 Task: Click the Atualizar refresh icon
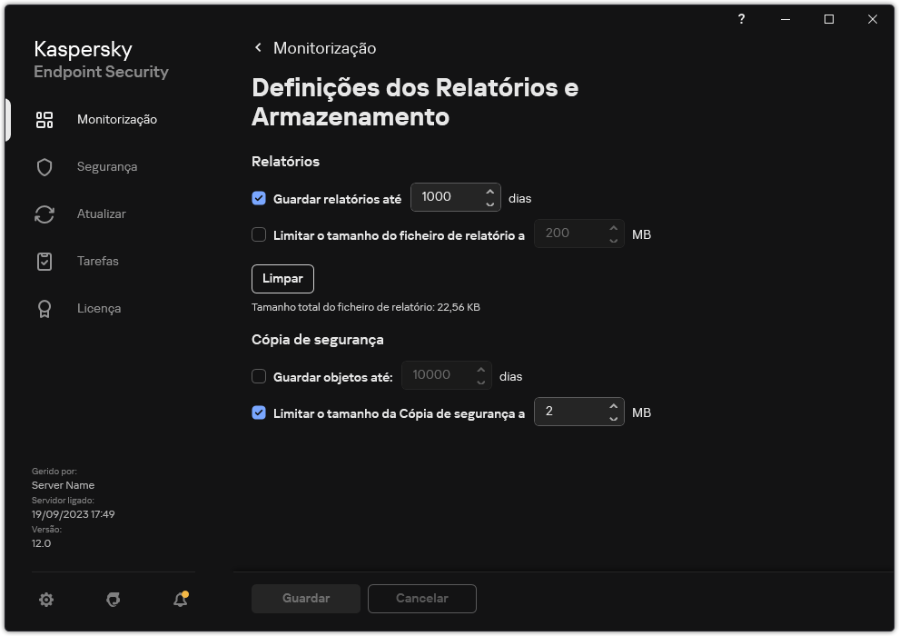[x=44, y=214]
